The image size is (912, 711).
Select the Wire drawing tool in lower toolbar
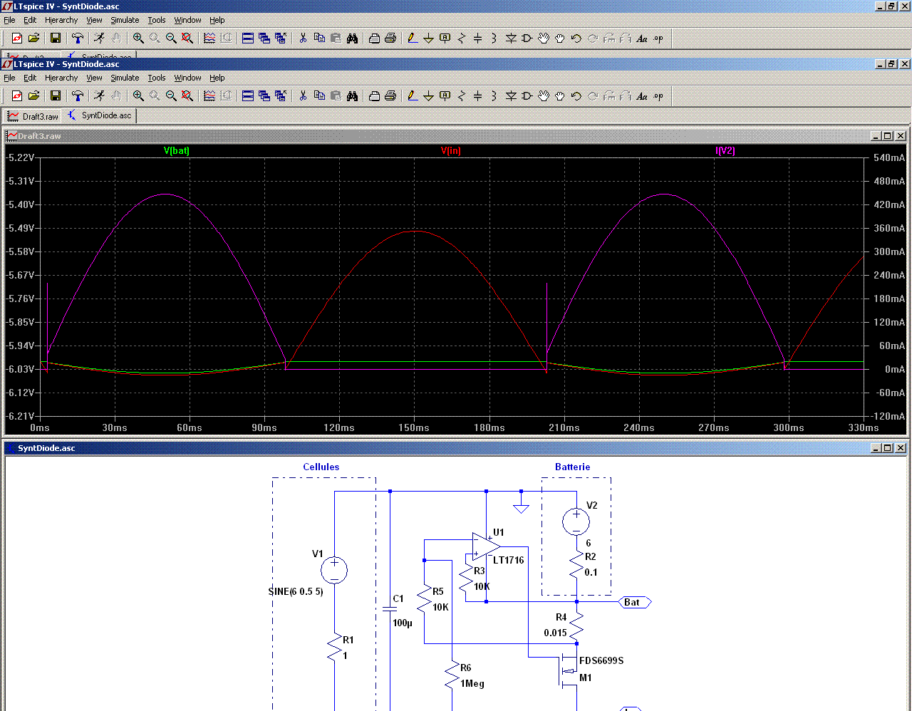coord(412,96)
